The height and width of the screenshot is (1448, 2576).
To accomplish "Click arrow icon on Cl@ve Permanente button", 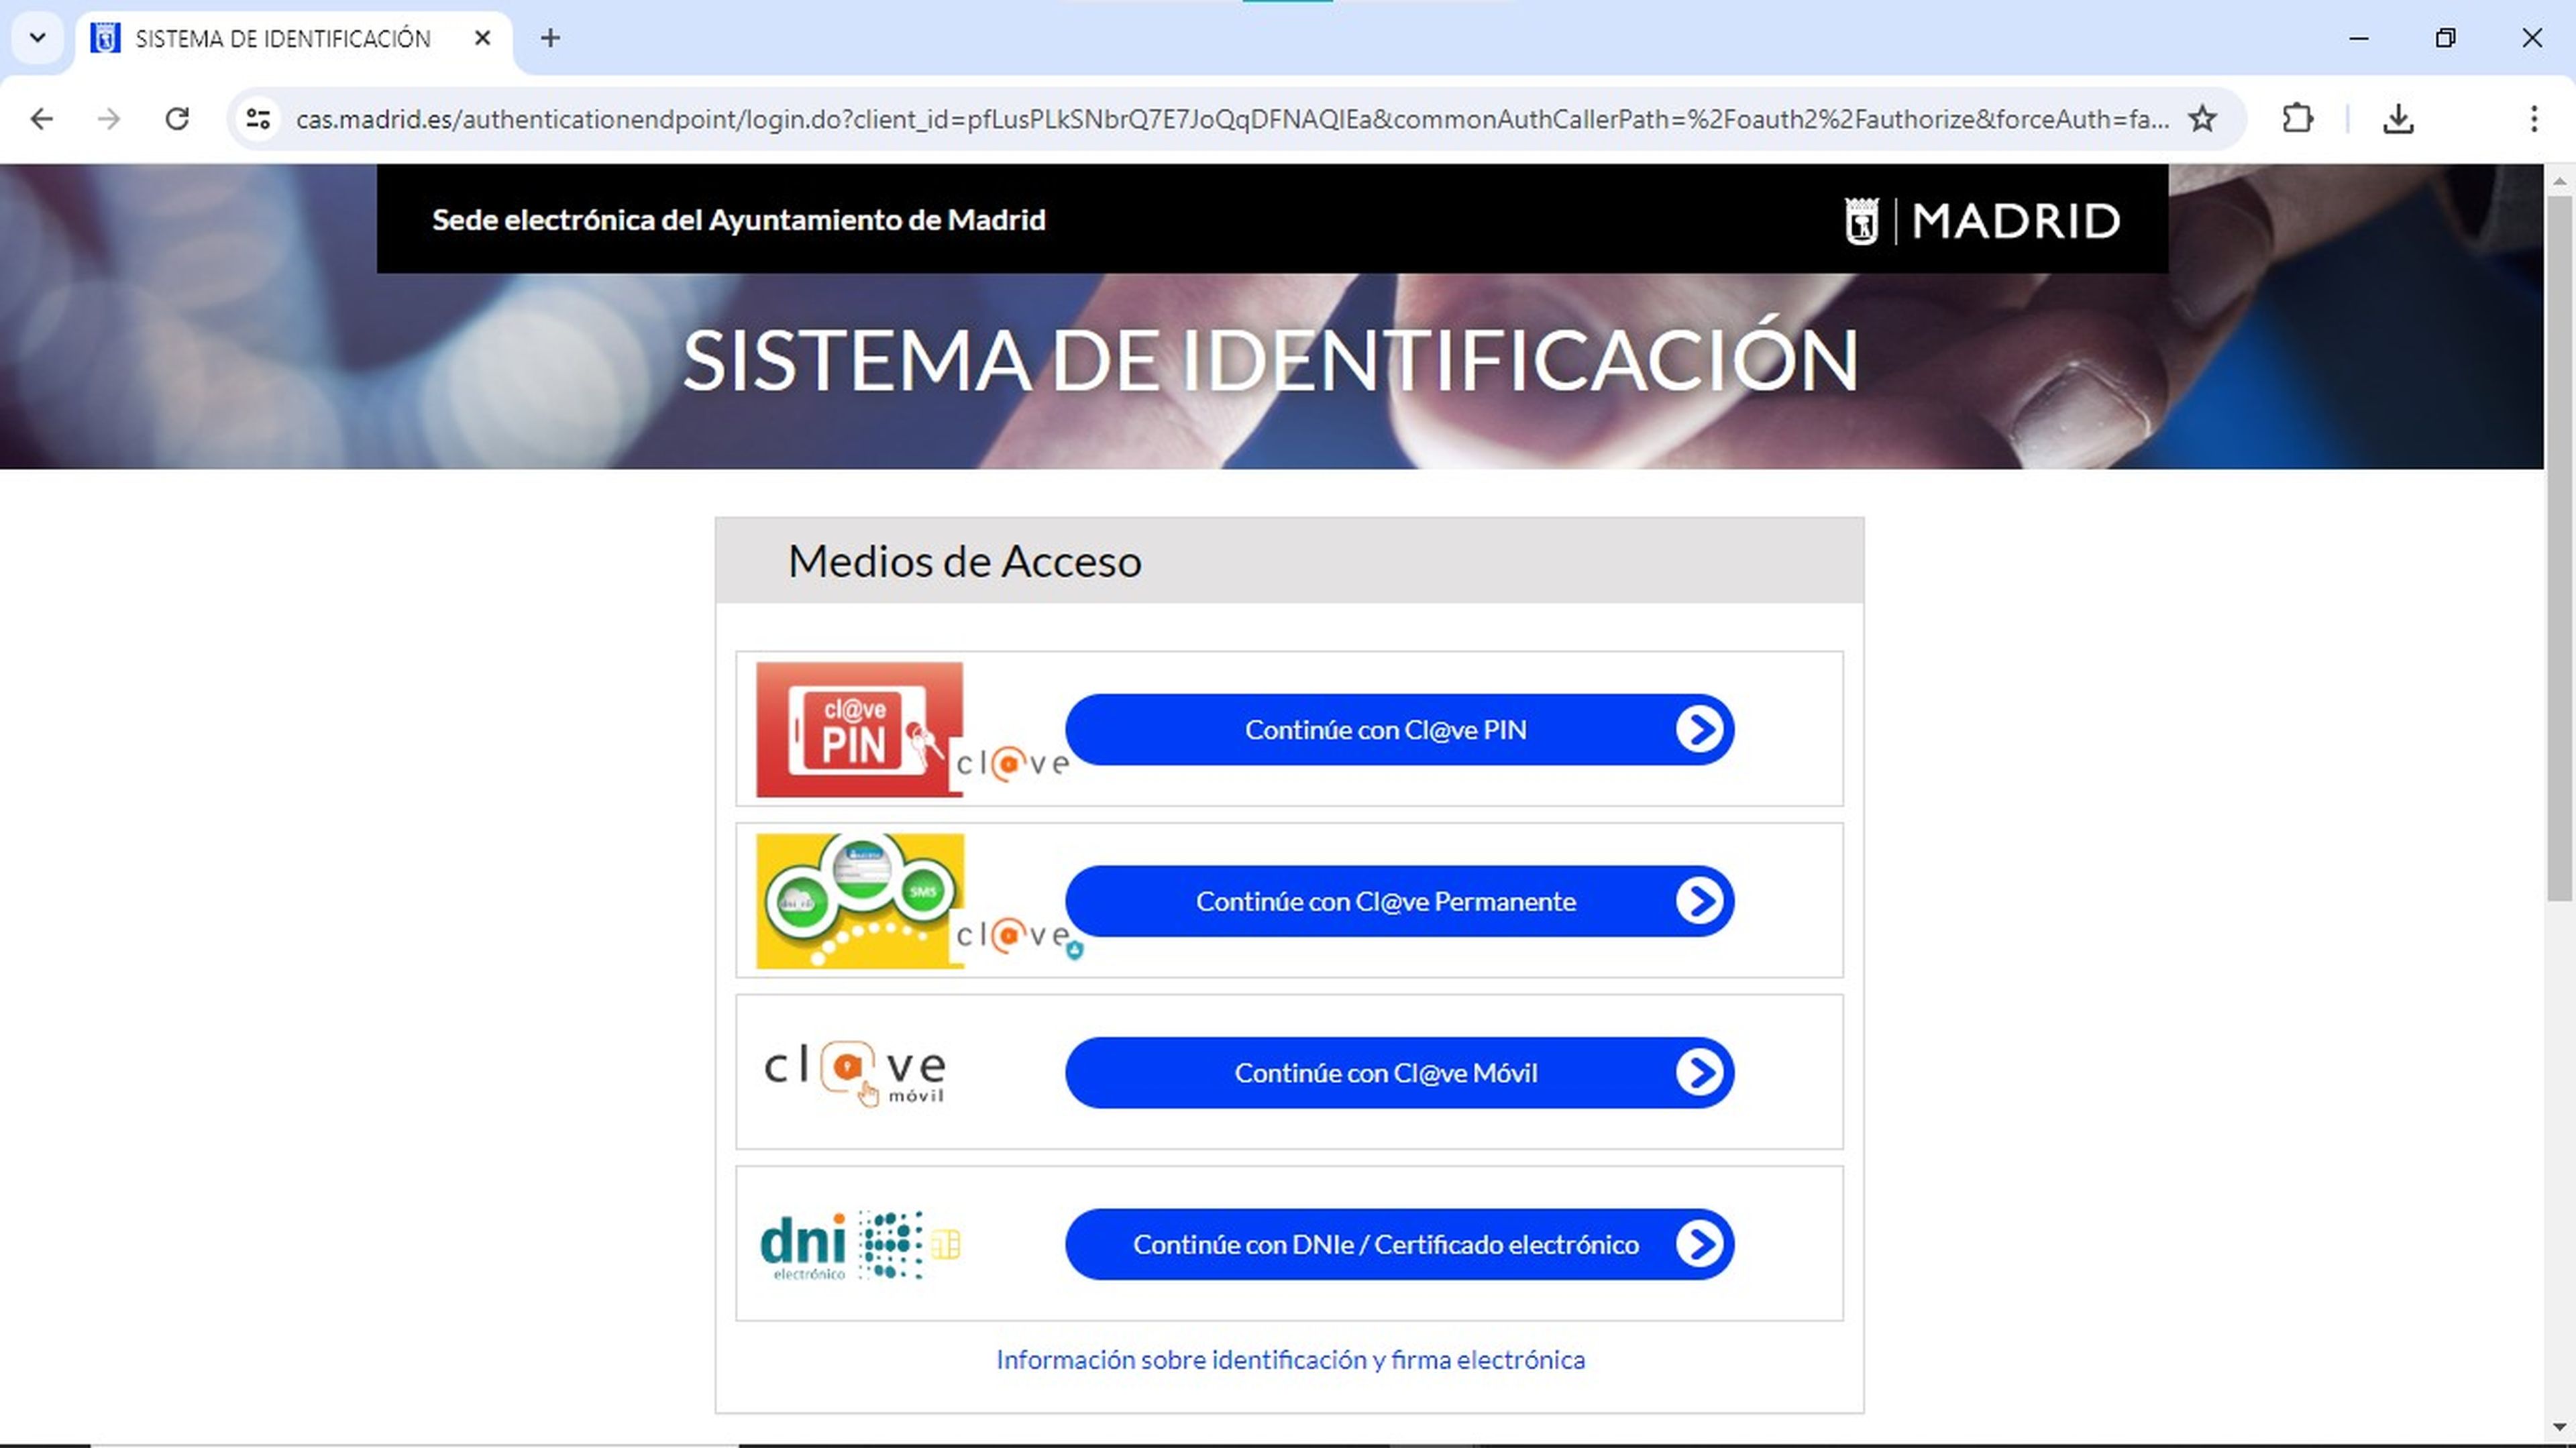I will (1699, 901).
